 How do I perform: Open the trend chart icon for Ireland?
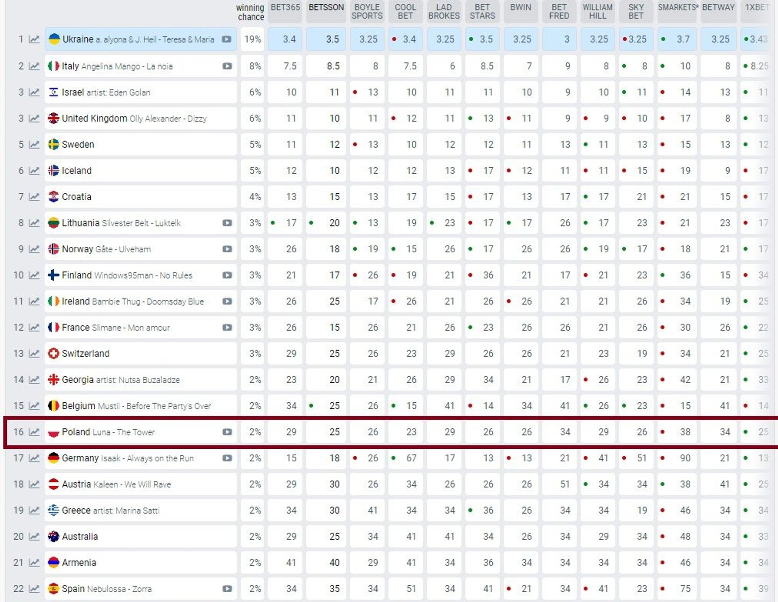click(x=34, y=301)
